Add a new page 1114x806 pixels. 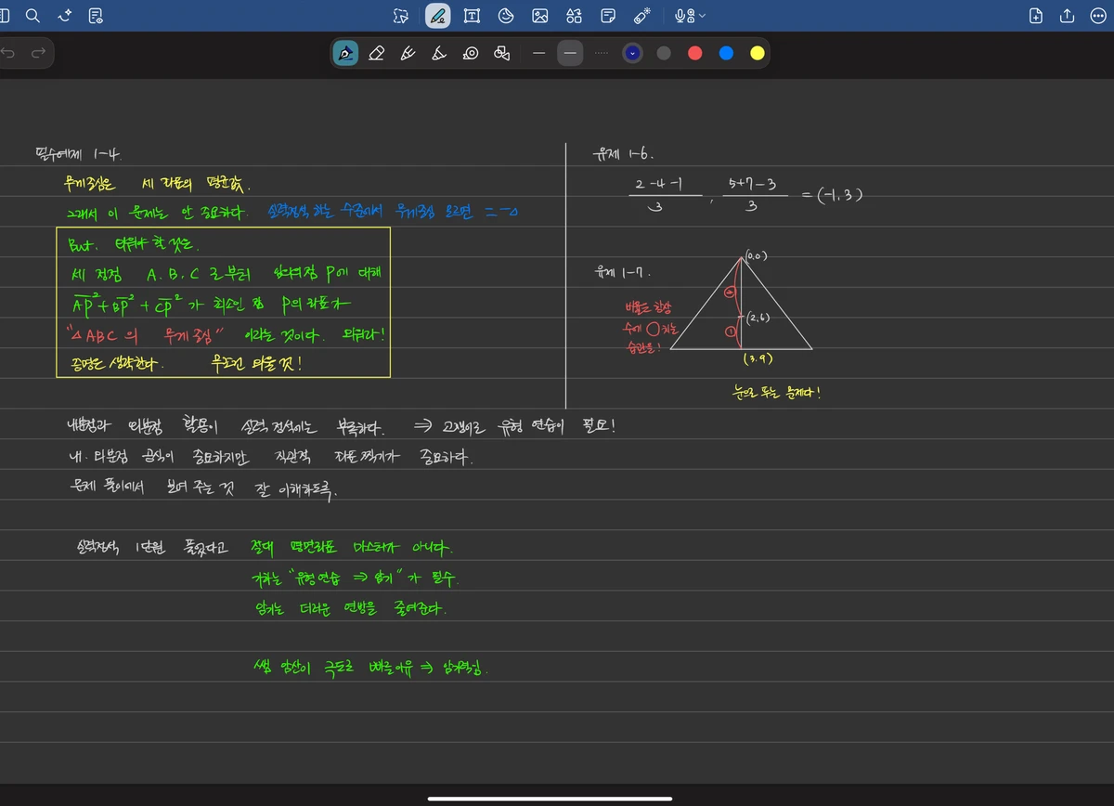pyautogui.click(x=1037, y=16)
